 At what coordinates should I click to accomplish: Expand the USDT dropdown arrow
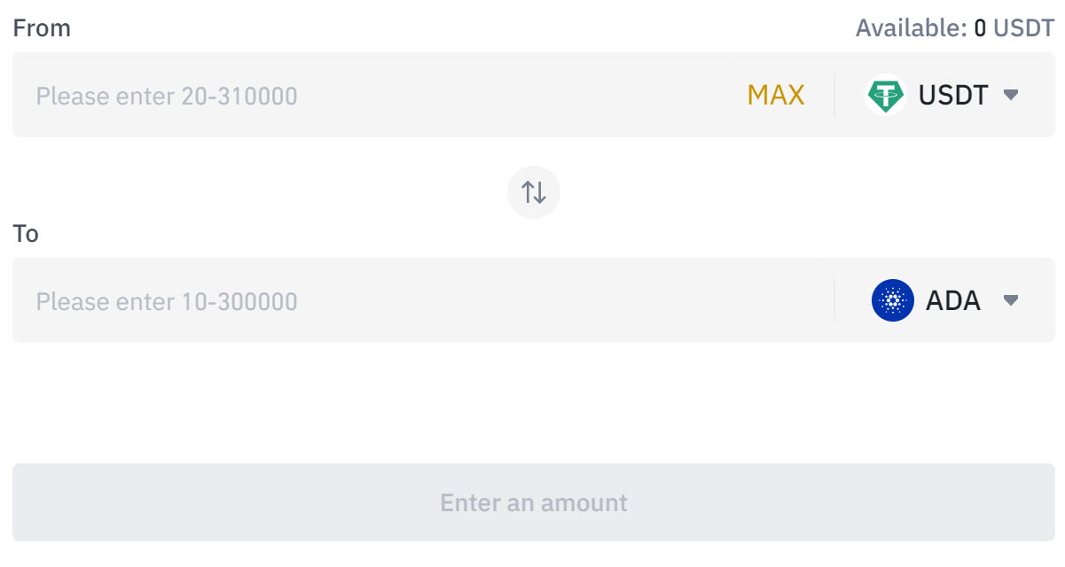(1010, 95)
